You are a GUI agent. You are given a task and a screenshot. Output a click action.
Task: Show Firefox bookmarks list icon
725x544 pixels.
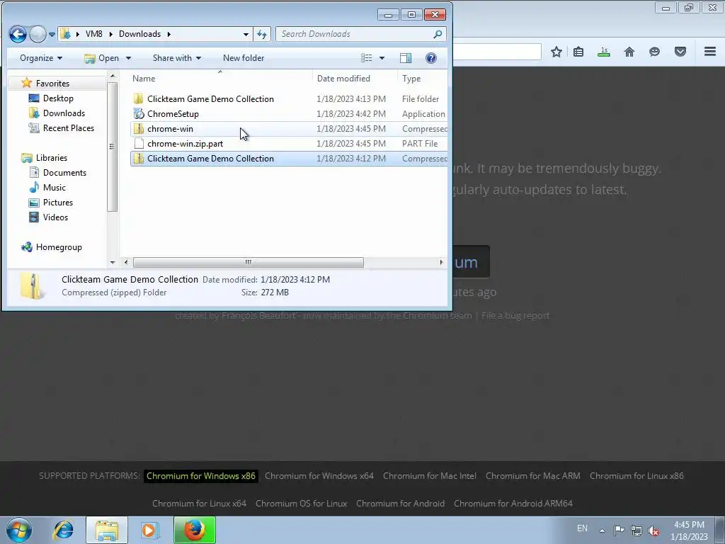578,52
